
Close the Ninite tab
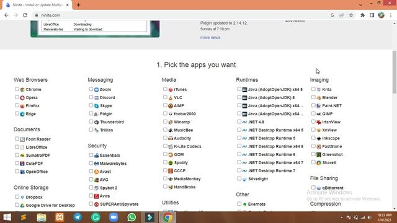pos(68,5)
